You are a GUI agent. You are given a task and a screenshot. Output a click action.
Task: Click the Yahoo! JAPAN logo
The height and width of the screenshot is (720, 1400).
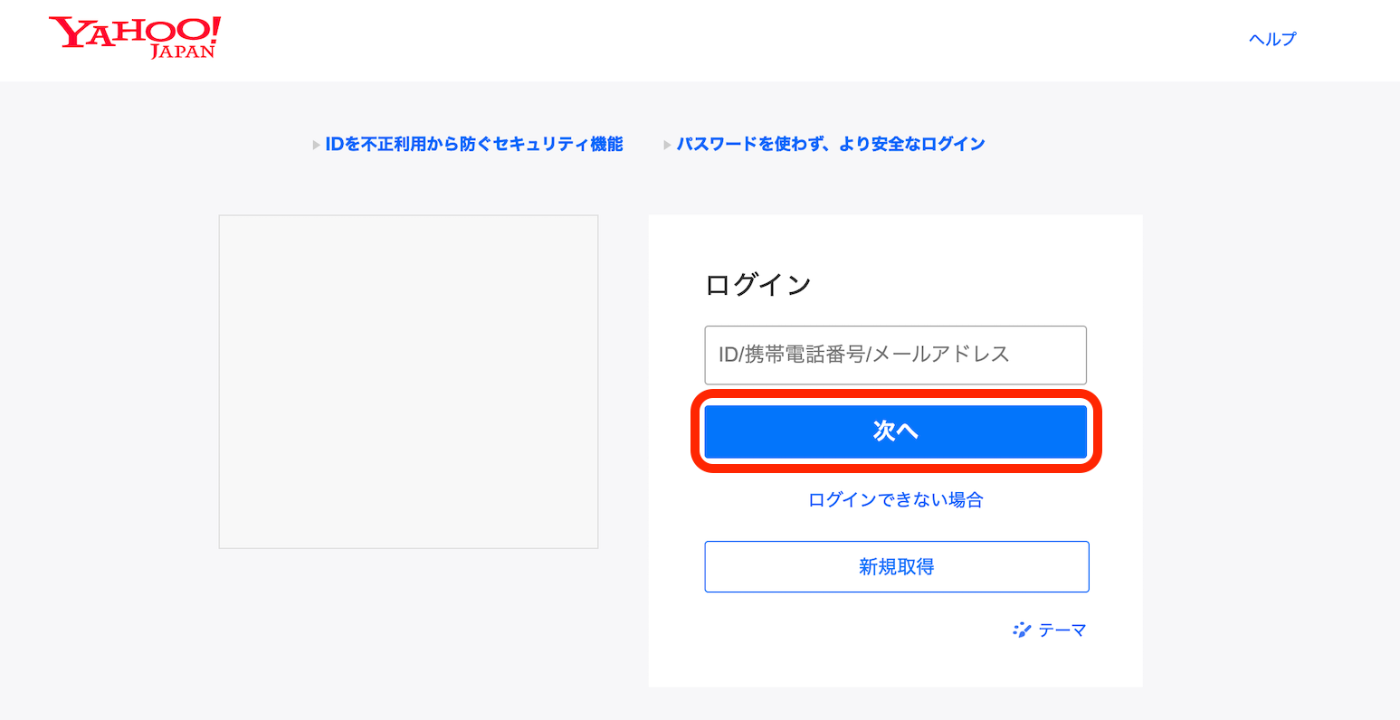tap(134, 37)
